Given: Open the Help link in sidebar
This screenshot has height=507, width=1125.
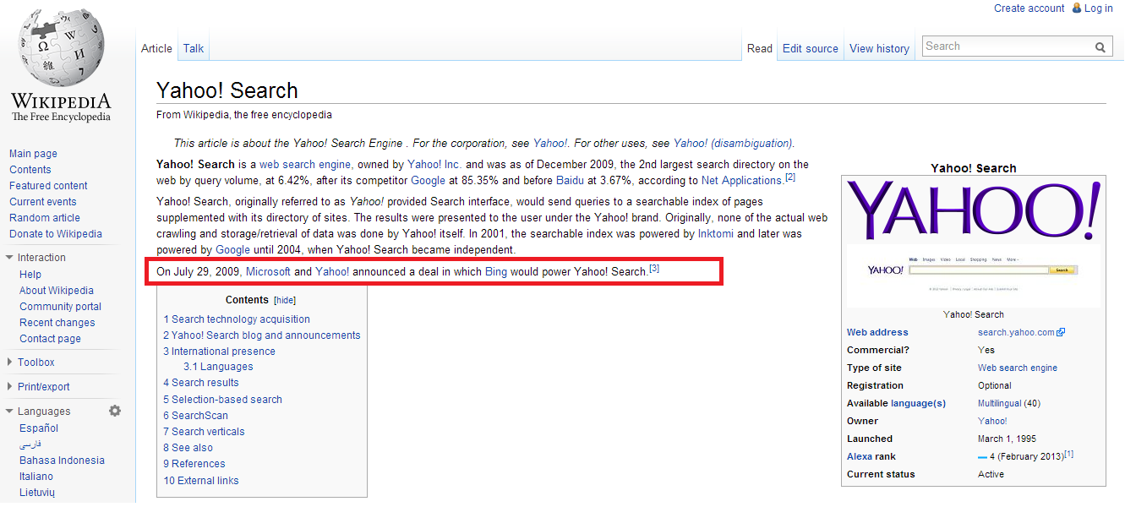Looking at the screenshot, I should (x=30, y=275).
